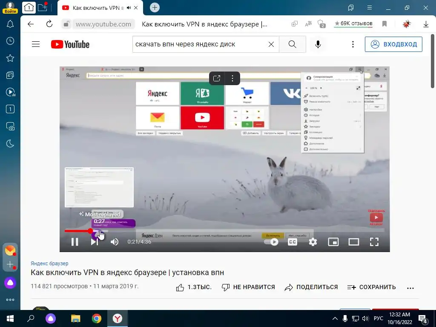The image size is (436, 327).
Task: Open browser downloads arrow
Action: click(x=426, y=24)
